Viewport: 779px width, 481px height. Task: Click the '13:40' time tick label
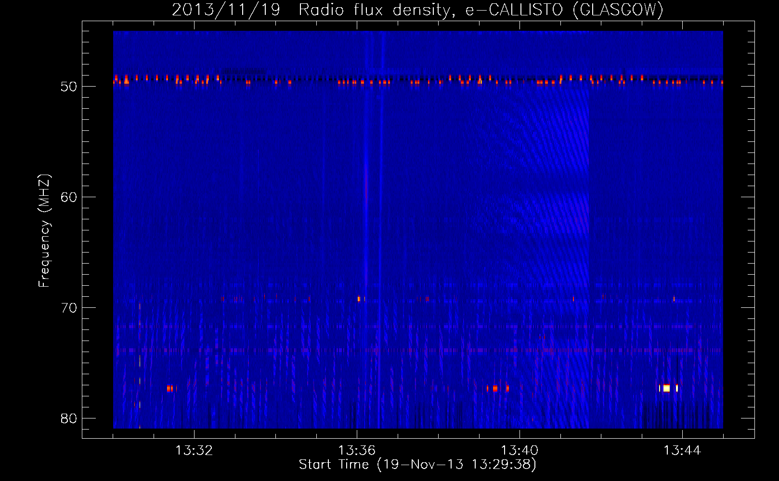[519, 451]
